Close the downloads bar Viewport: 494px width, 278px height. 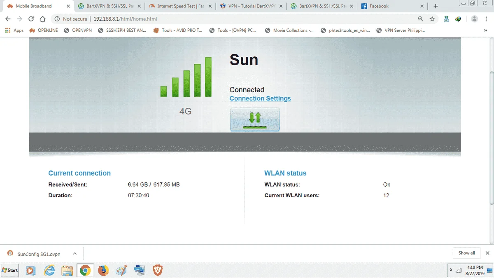click(x=487, y=253)
